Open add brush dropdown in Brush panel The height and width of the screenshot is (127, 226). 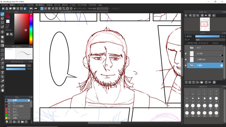(x=15, y=122)
